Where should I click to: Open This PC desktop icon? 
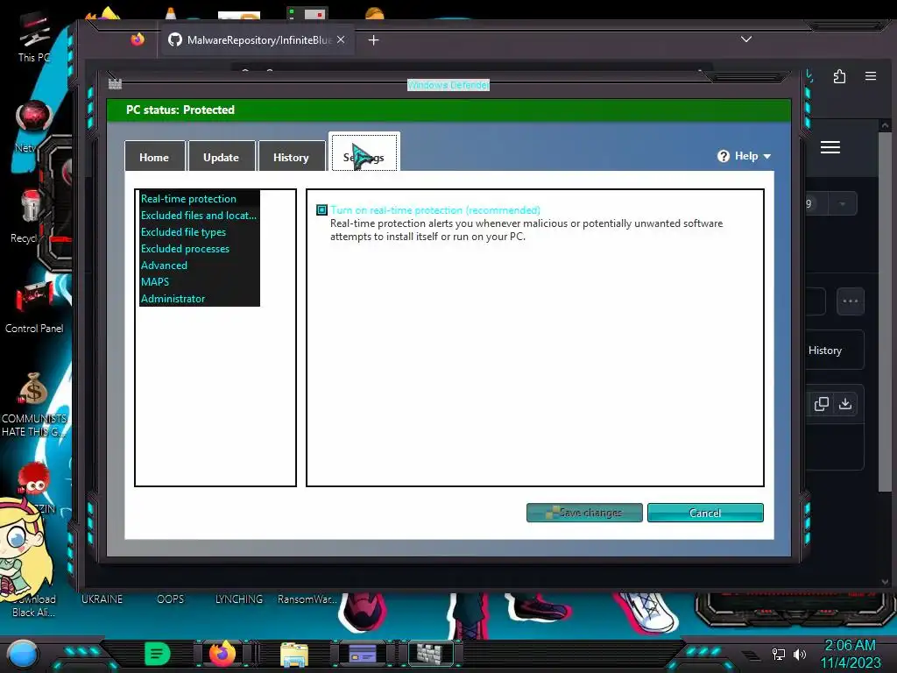pyautogui.click(x=35, y=37)
